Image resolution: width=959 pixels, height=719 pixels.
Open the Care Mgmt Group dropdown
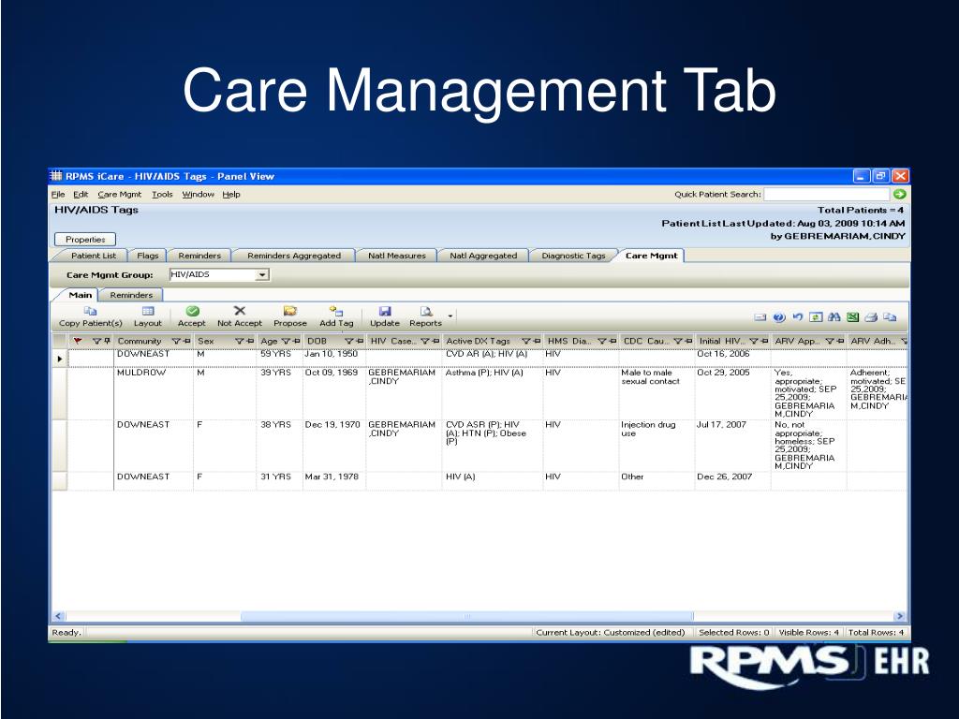[262, 275]
